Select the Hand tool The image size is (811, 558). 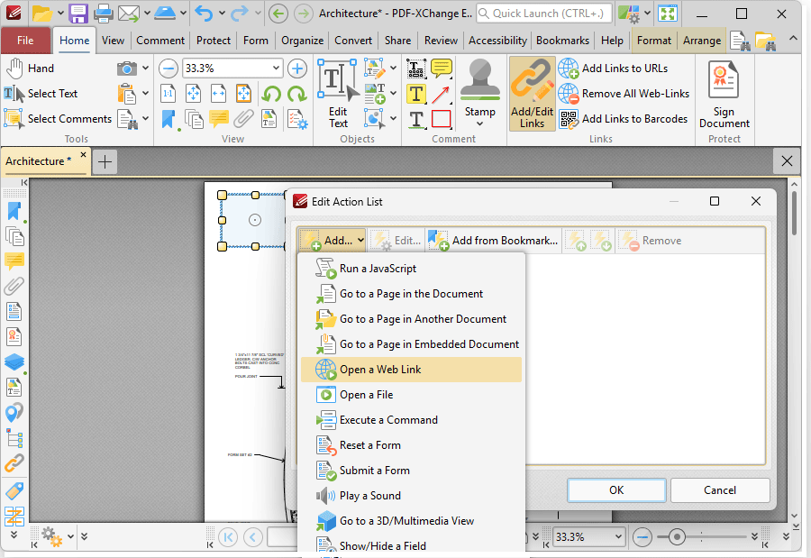click(x=30, y=69)
